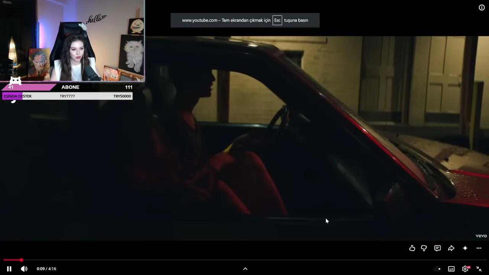Dislike the video with thumbs down
489x275 pixels.
[424, 248]
